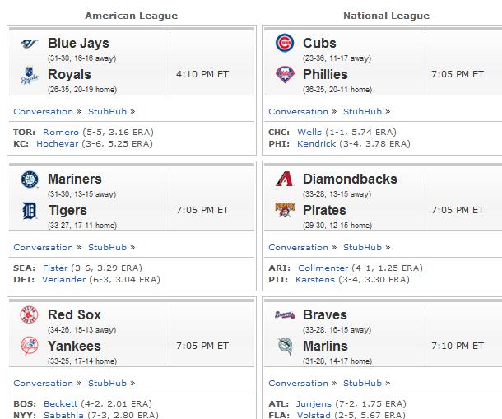This screenshot has width=502, height=419.
Task: Click the Blue Jays team logo
Action: [x=30, y=44]
